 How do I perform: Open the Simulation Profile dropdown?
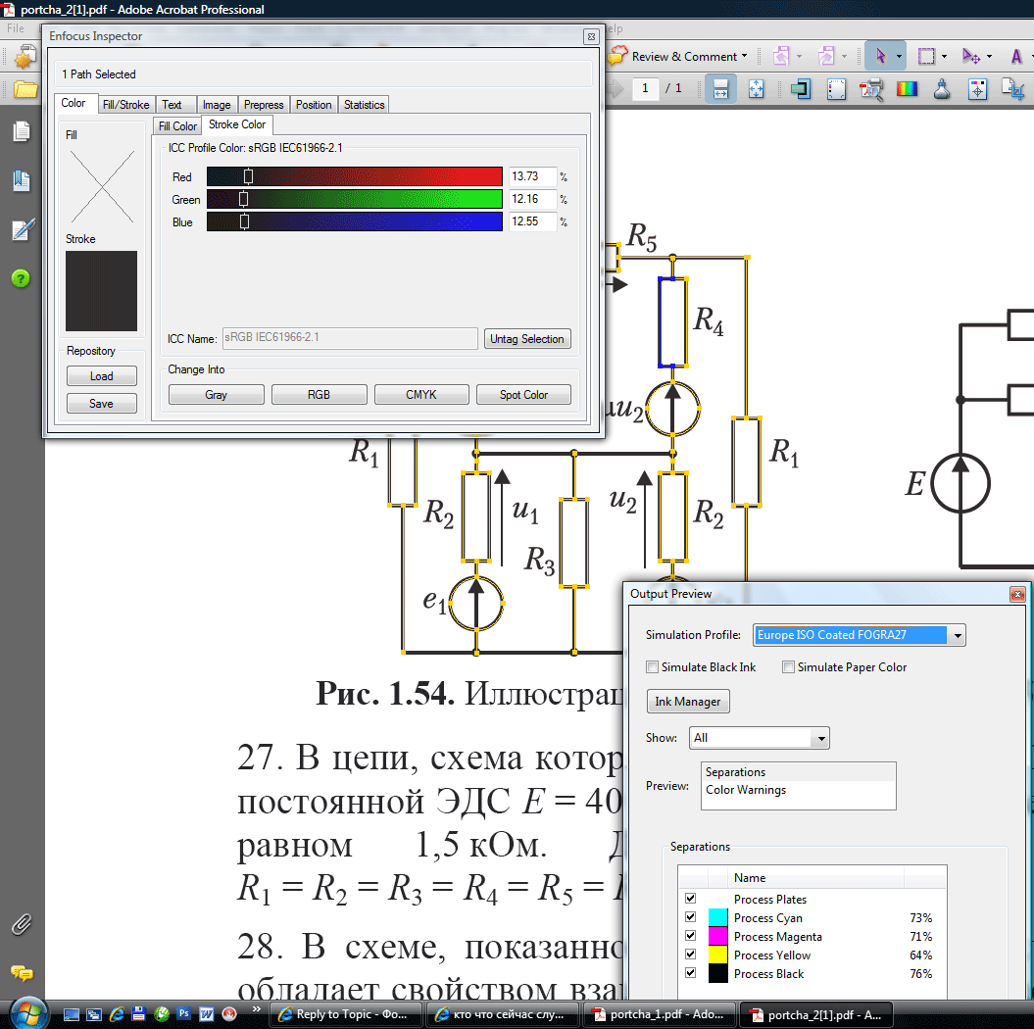click(x=958, y=635)
